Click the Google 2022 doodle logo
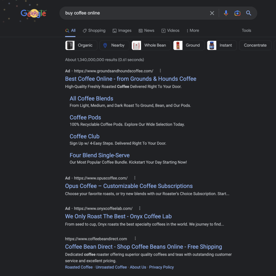 pos(33,13)
